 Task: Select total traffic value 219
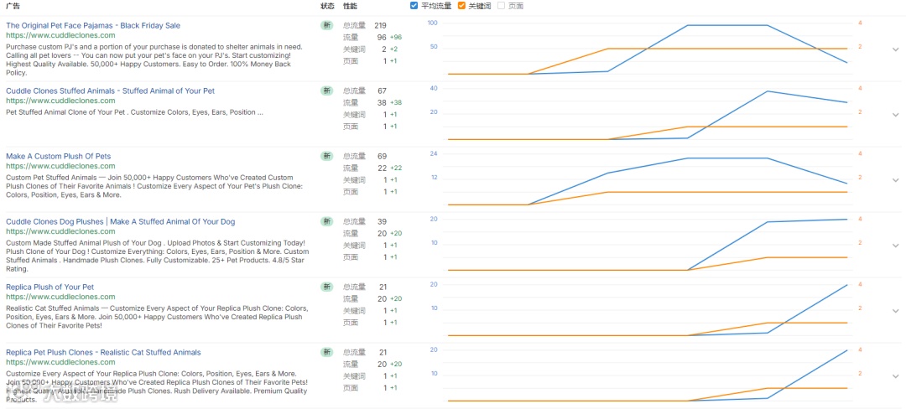coord(380,25)
